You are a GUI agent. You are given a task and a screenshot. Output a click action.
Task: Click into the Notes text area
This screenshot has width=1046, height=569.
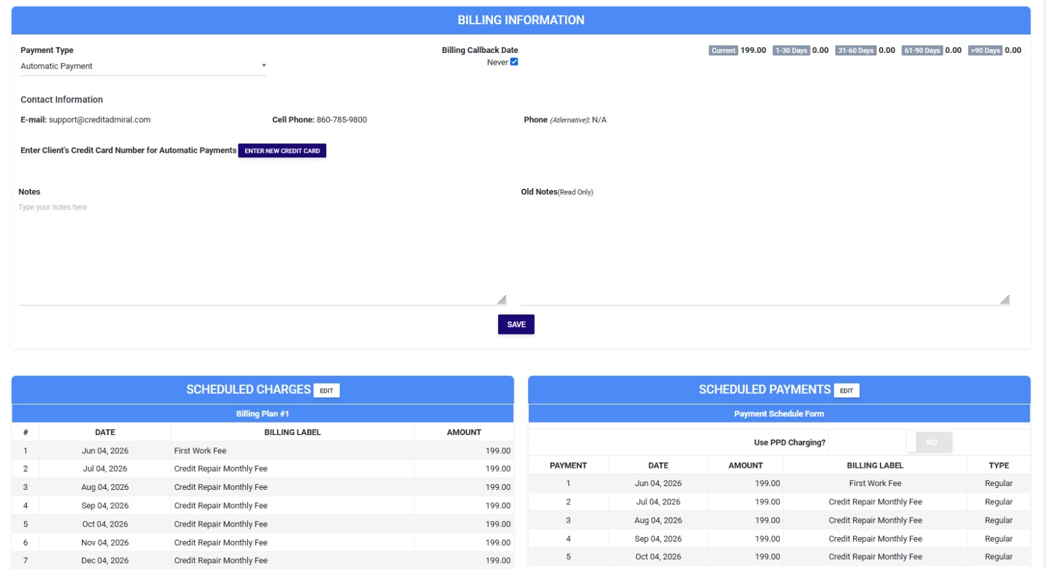(263, 253)
